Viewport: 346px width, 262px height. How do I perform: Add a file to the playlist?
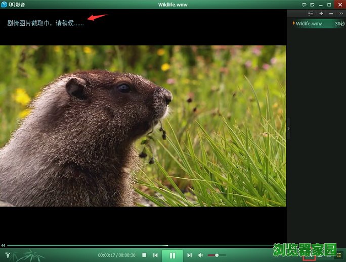(x=321, y=14)
